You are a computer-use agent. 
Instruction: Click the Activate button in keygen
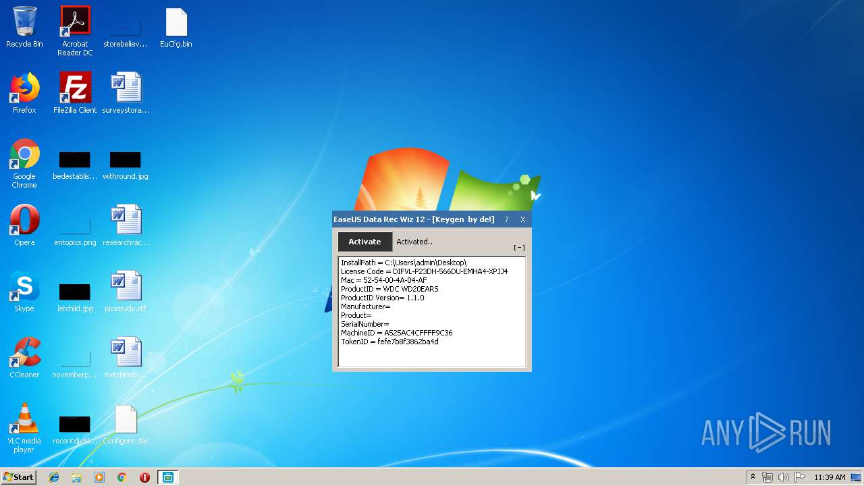point(364,242)
